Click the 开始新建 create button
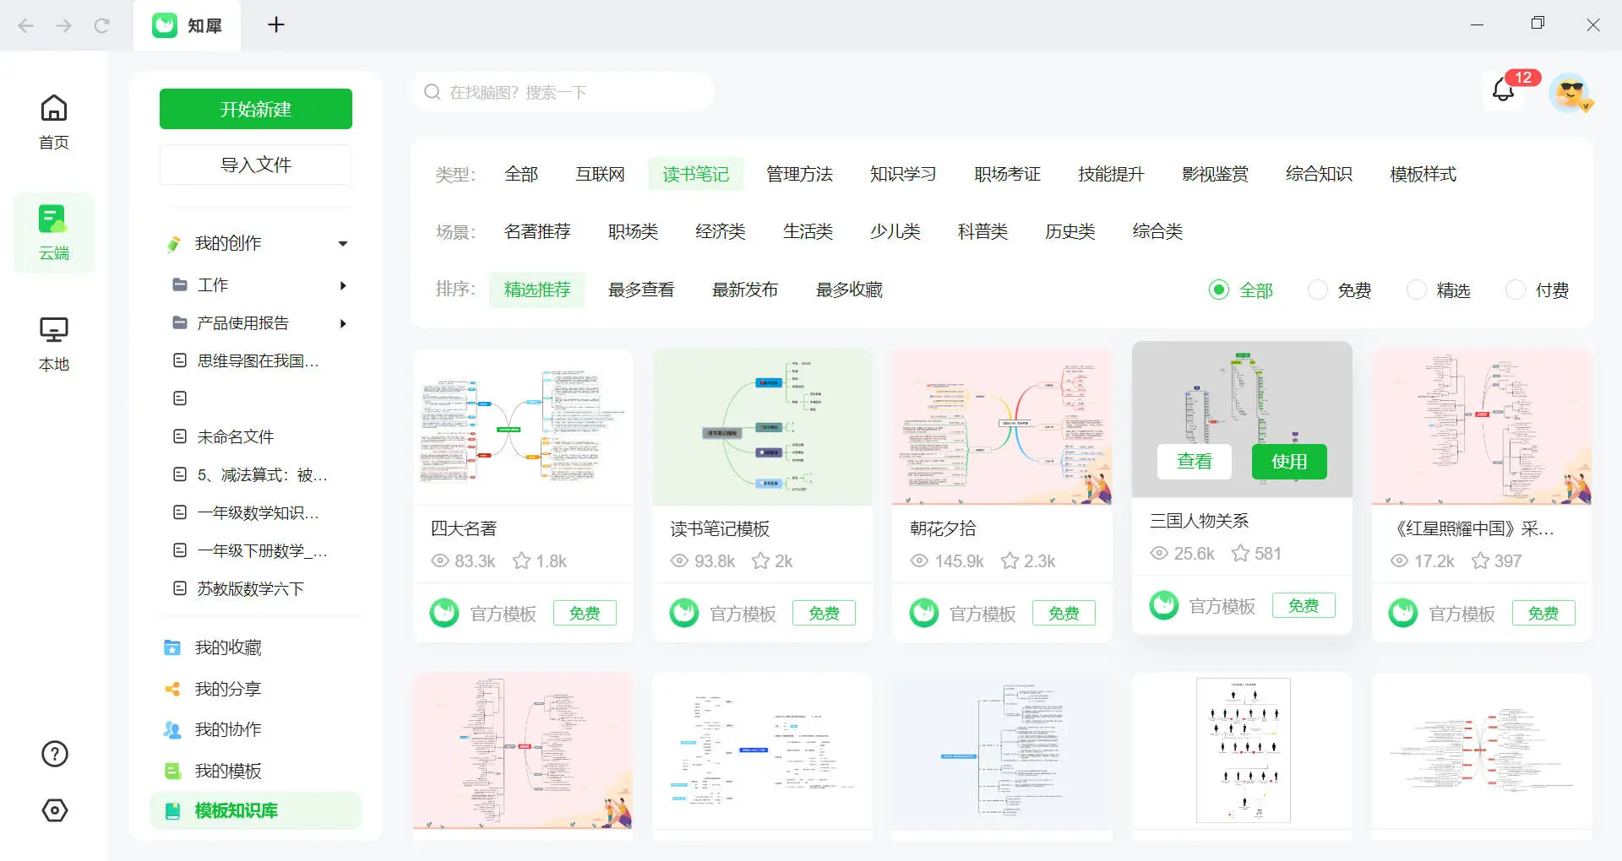 tap(255, 108)
